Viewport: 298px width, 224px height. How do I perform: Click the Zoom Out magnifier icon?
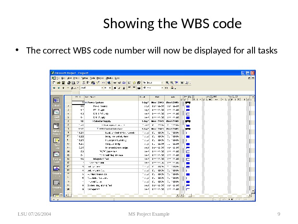[172, 83]
